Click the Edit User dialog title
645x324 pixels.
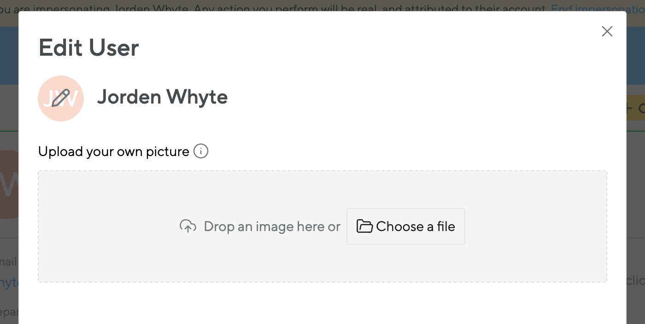pyautogui.click(x=89, y=48)
